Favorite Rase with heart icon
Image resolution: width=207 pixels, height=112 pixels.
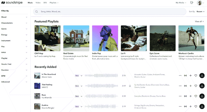196,96
